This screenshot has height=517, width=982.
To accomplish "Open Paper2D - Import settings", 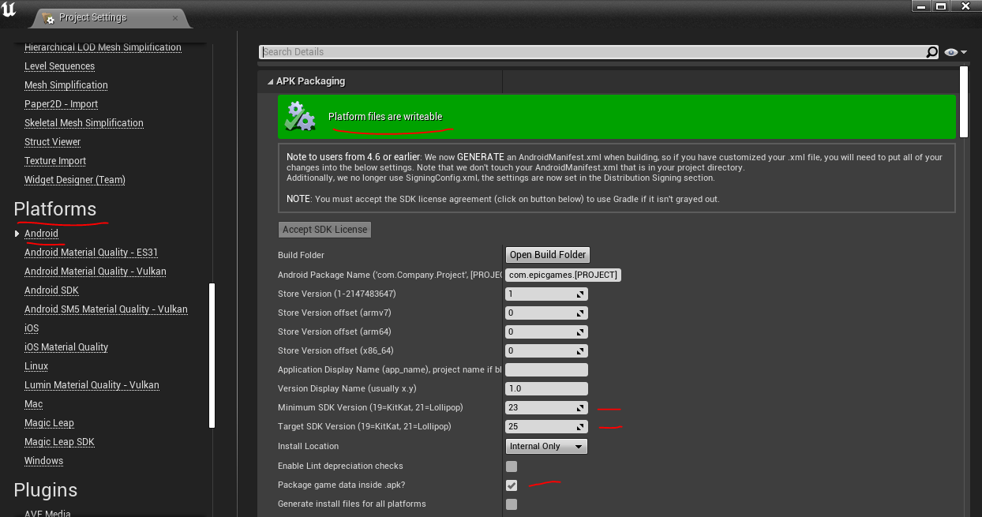I will 62,104.
